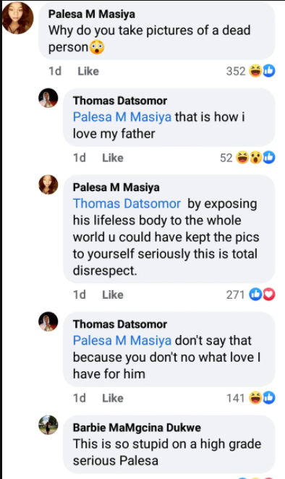Image resolution: width=285 pixels, height=479 pixels.
Task: Click the 271 reaction count number
Action: tap(235, 294)
